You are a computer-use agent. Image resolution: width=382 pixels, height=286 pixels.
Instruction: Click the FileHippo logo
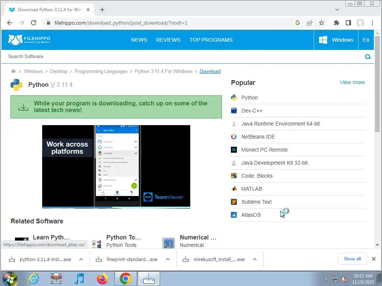coord(29,39)
